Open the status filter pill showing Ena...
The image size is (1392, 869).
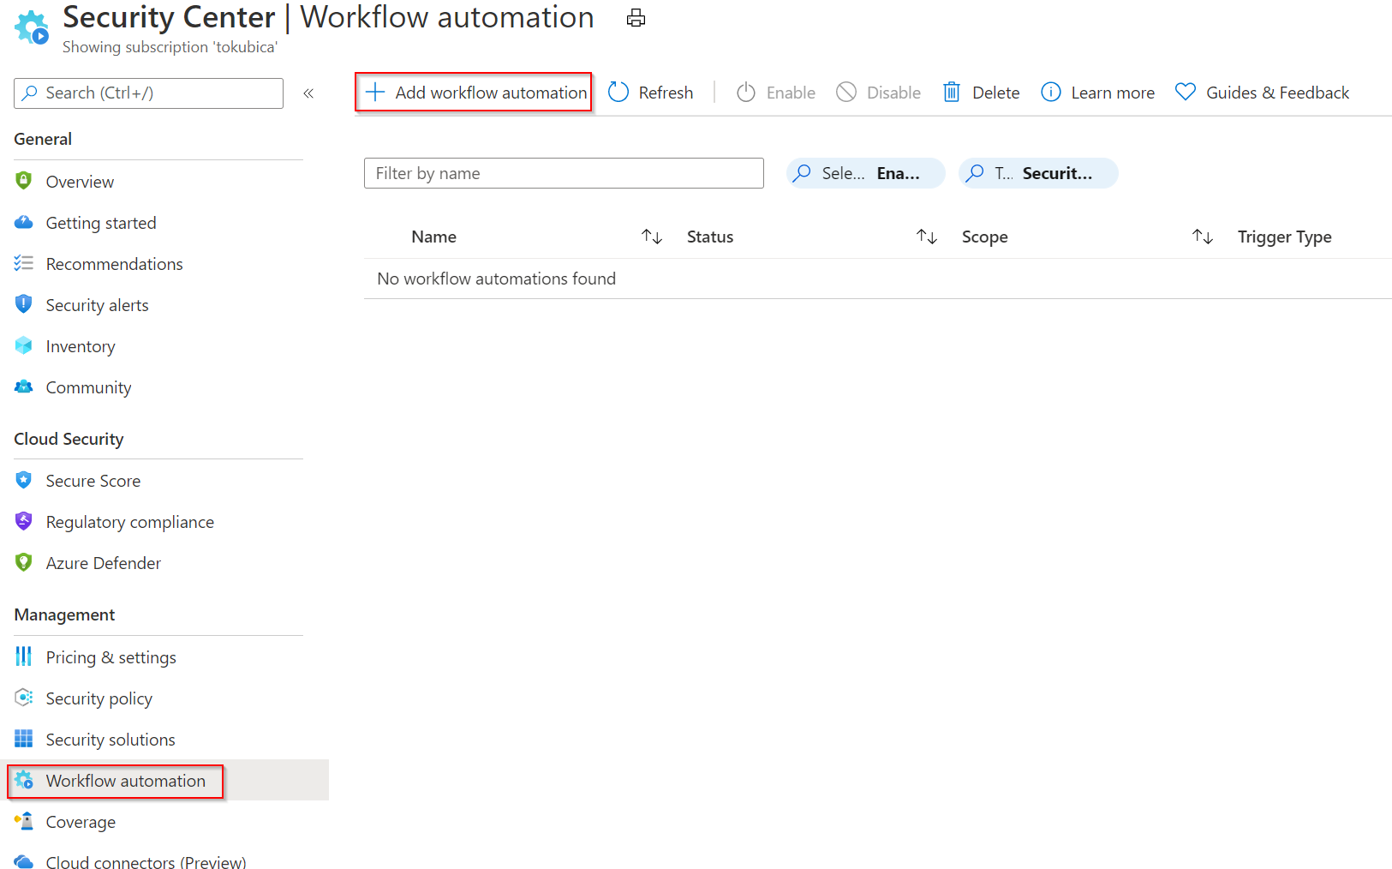(x=865, y=173)
